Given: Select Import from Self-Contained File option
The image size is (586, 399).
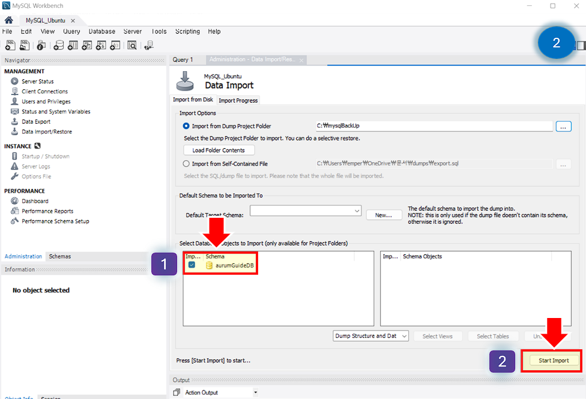Looking at the screenshot, I should pyautogui.click(x=186, y=164).
